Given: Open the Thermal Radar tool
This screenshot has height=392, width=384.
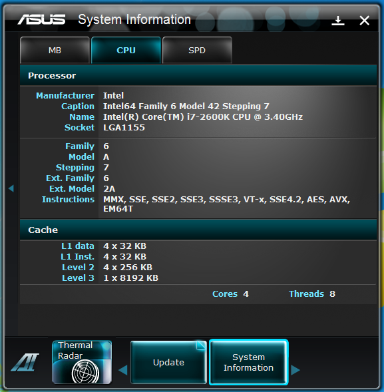Looking at the screenshot, I should click(x=82, y=362).
